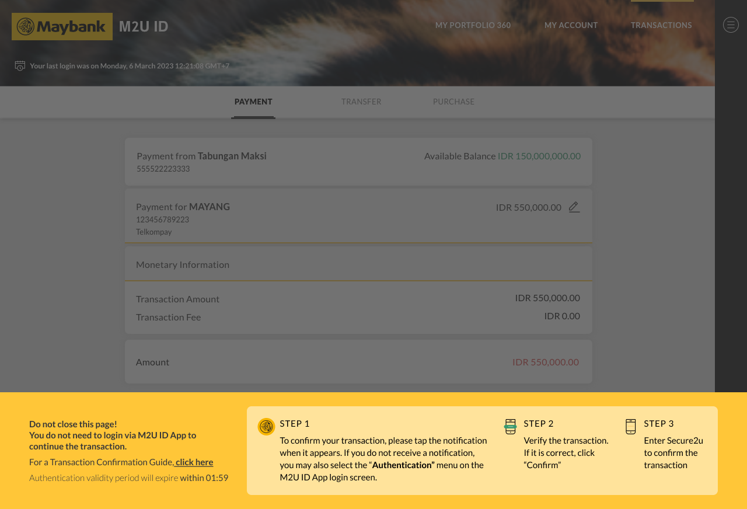Switch to the Purchase tab
Viewport: 747px width, 509px height.
[453, 102]
